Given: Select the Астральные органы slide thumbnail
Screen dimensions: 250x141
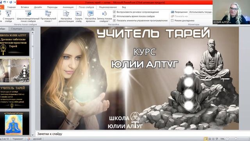Looking at the screenshot, I should coord(14,123).
